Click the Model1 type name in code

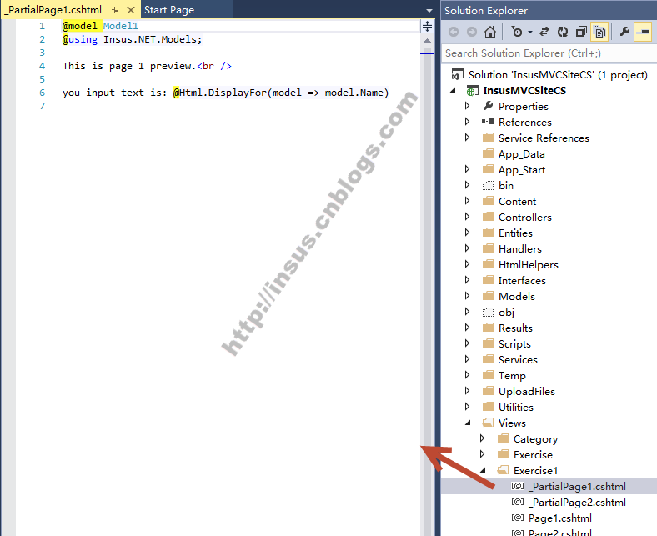[x=121, y=26]
